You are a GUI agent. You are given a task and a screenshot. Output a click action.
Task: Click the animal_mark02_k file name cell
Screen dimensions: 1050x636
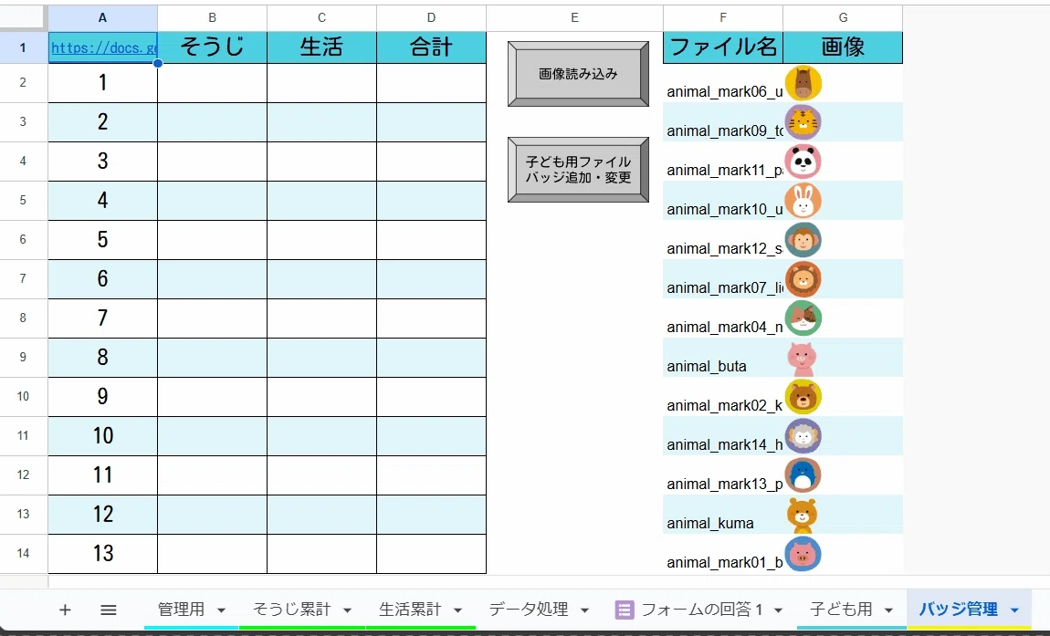pyautogui.click(x=723, y=396)
